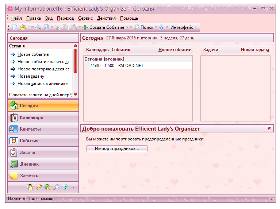Expand the Создать Событие dropdown arrow
The image size is (280, 209).
pyautogui.click(x=127, y=27)
